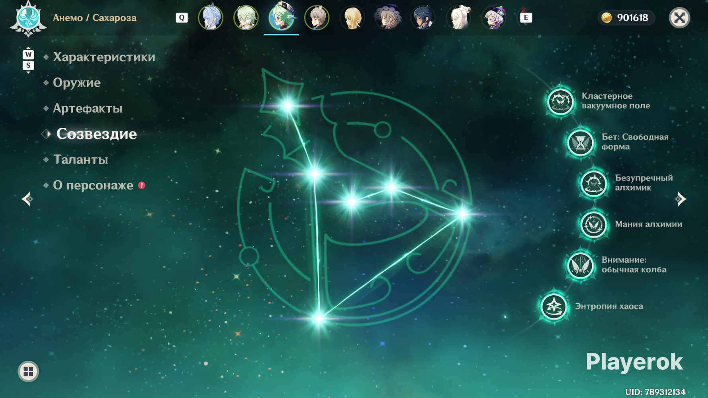Open the Кластерное вакуумное поле constellation icon
This screenshot has height=398, width=708.
560,101
